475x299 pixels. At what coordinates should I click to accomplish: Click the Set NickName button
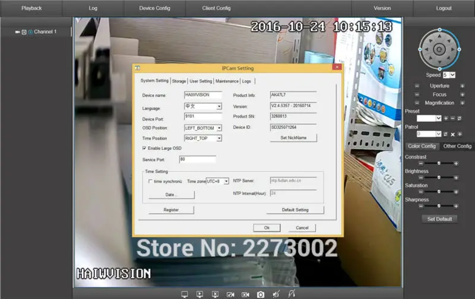[293, 138]
